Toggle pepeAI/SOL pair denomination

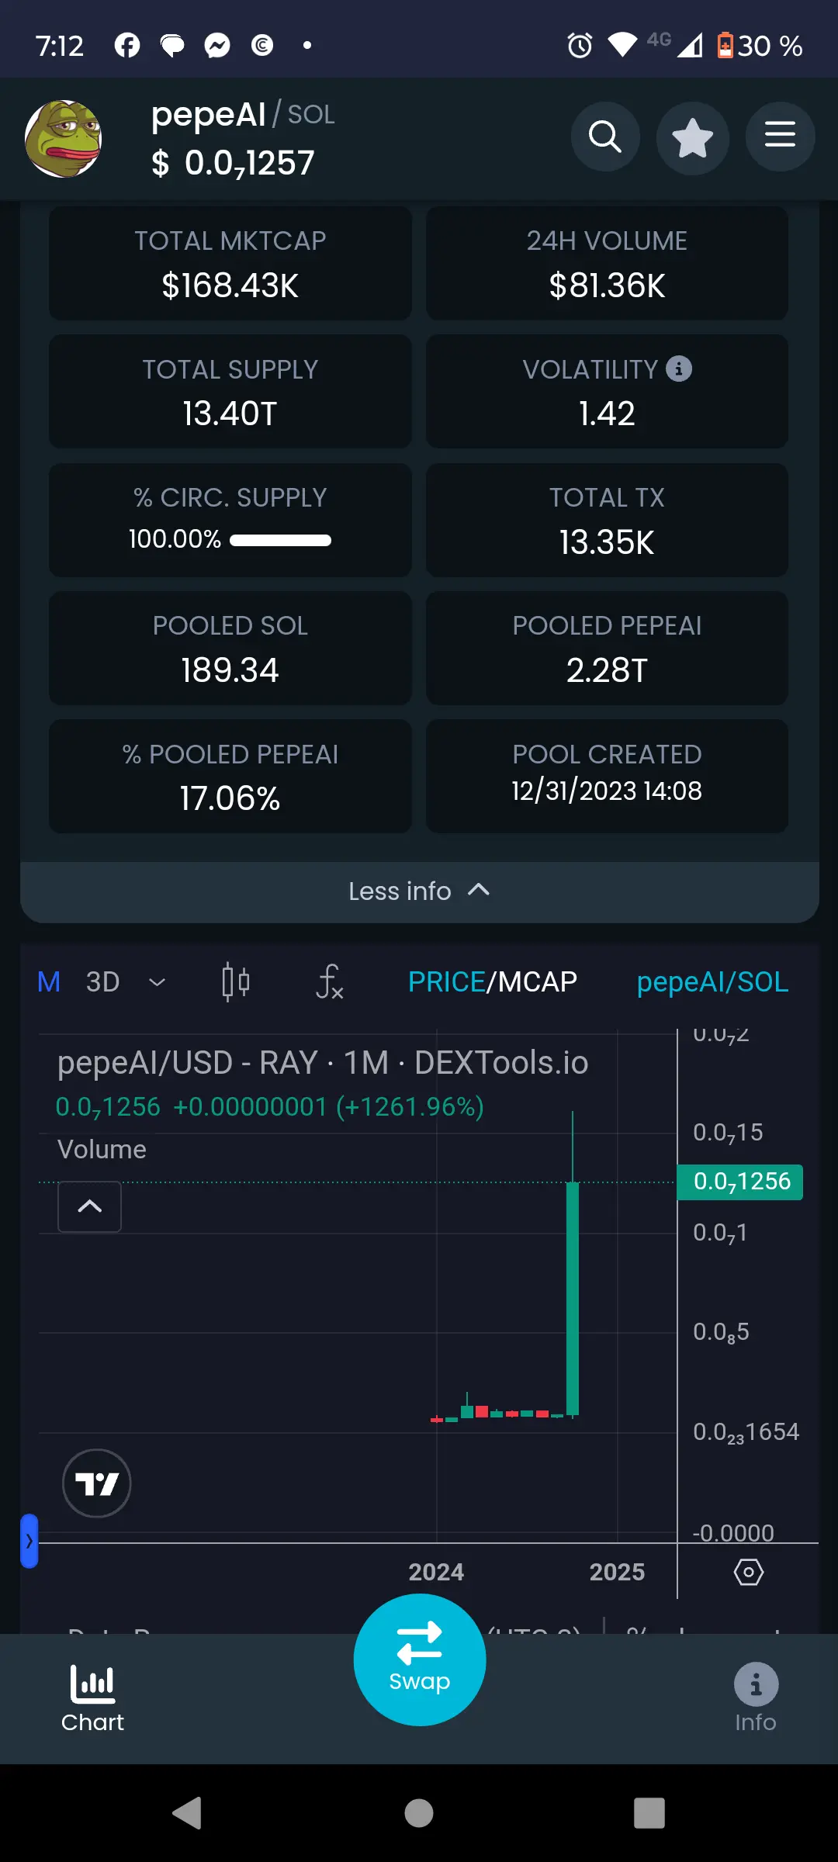tap(712, 982)
